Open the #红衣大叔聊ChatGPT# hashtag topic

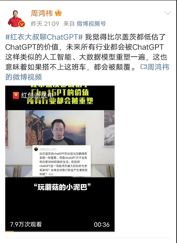pyautogui.click(x=44, y=37)
